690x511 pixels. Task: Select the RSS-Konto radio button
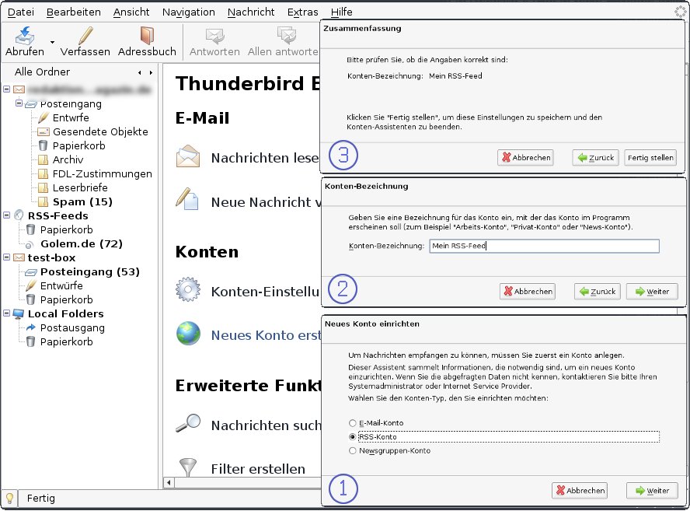(x=352, y=436)
